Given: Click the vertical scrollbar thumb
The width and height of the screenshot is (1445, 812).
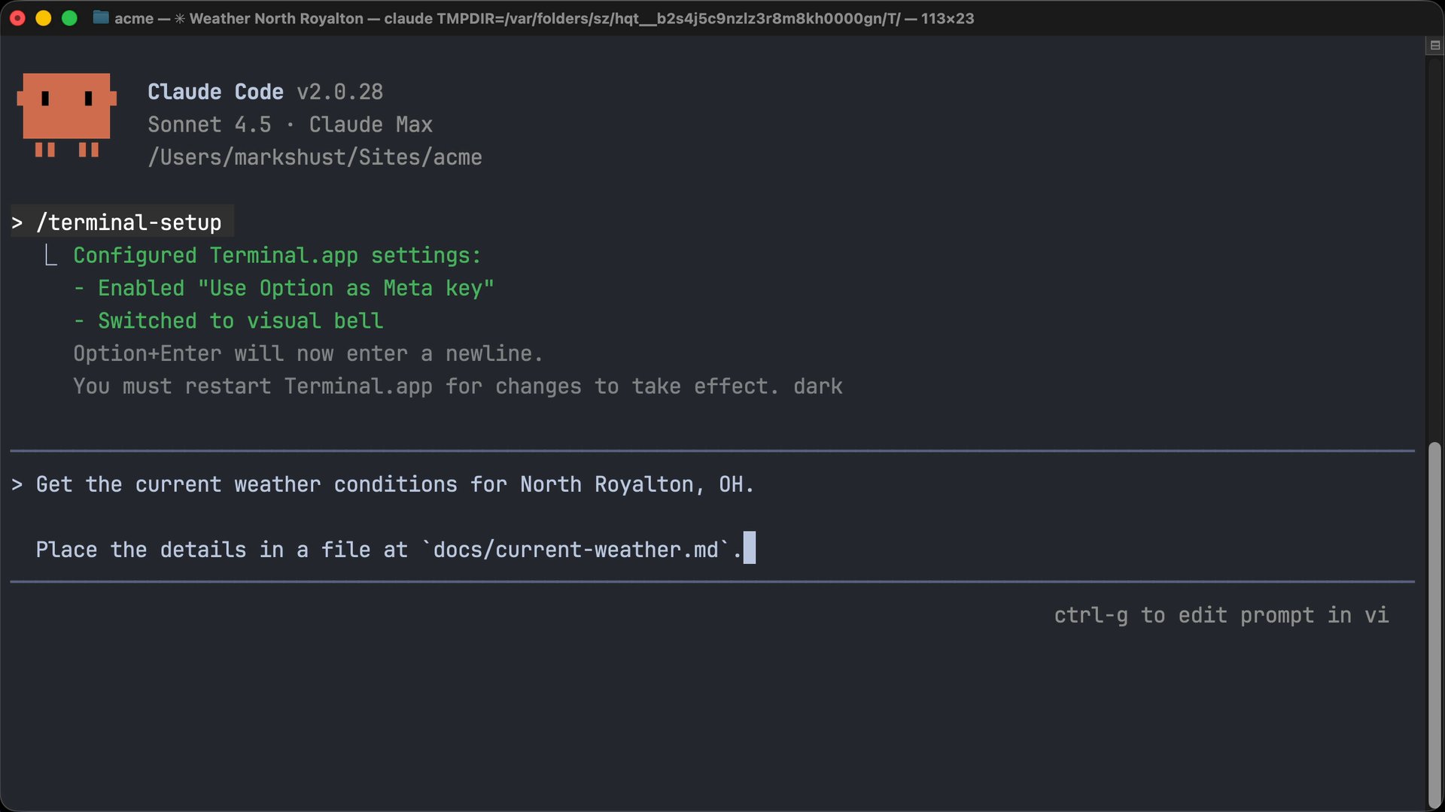Looking at the screenshot, I should coord(1434,624).
